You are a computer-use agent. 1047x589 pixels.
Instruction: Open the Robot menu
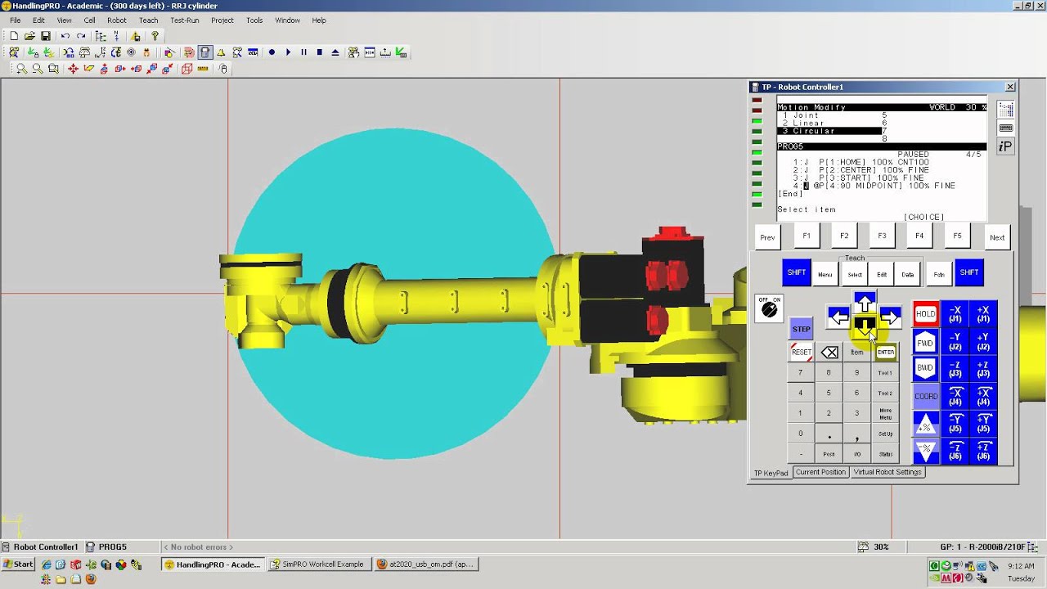coord(117,20)
